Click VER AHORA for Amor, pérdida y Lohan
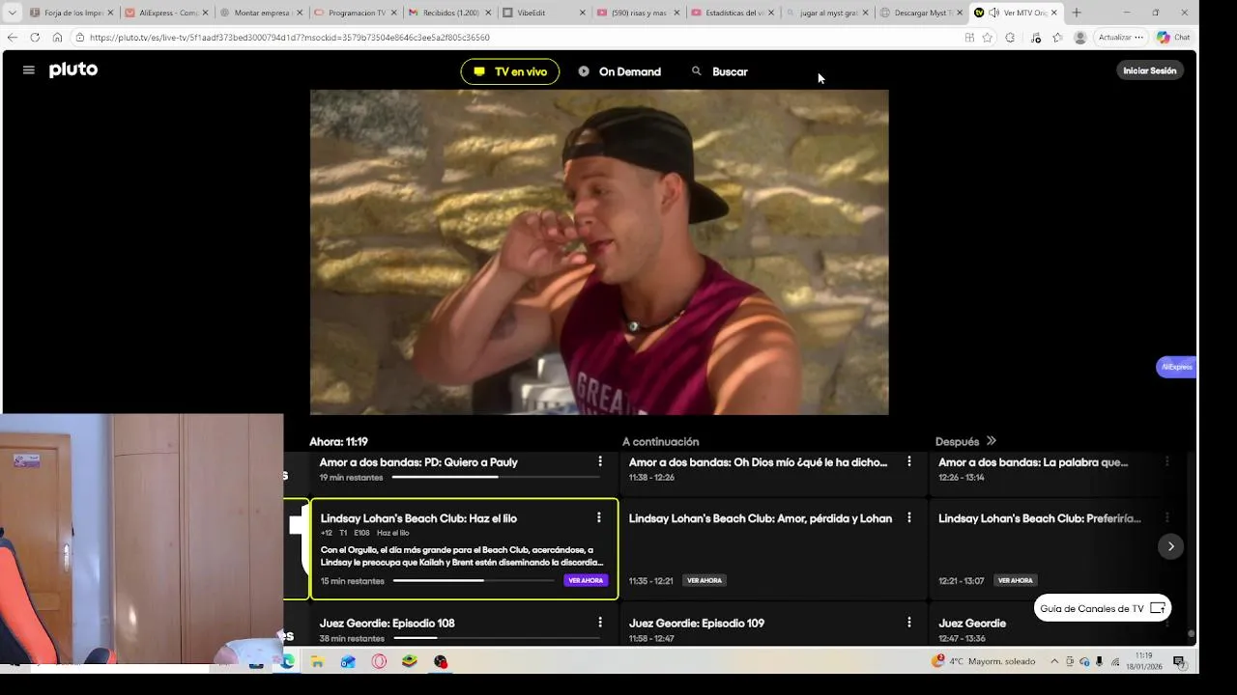This screenshot has height=695, width=1237. pos(705,580)
